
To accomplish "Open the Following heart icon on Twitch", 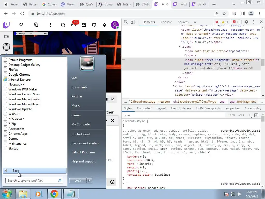I will (21, 25).
